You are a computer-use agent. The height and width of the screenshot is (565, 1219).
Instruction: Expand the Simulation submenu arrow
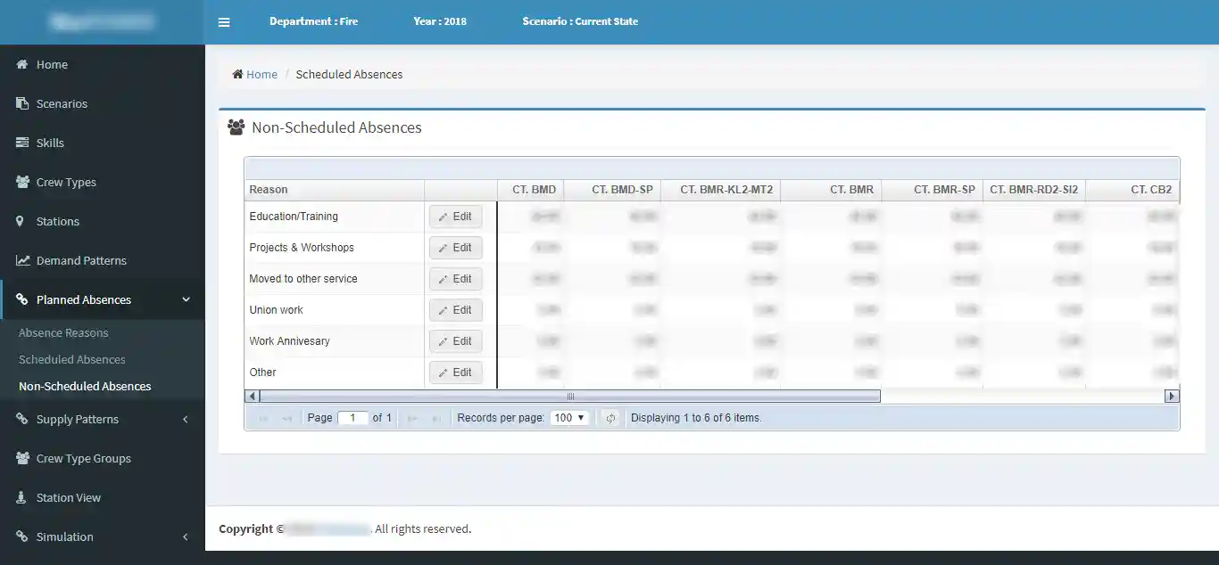(x=185, y=537)
